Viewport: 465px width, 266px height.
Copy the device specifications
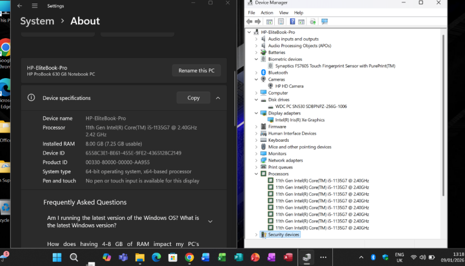pos(193,98)
